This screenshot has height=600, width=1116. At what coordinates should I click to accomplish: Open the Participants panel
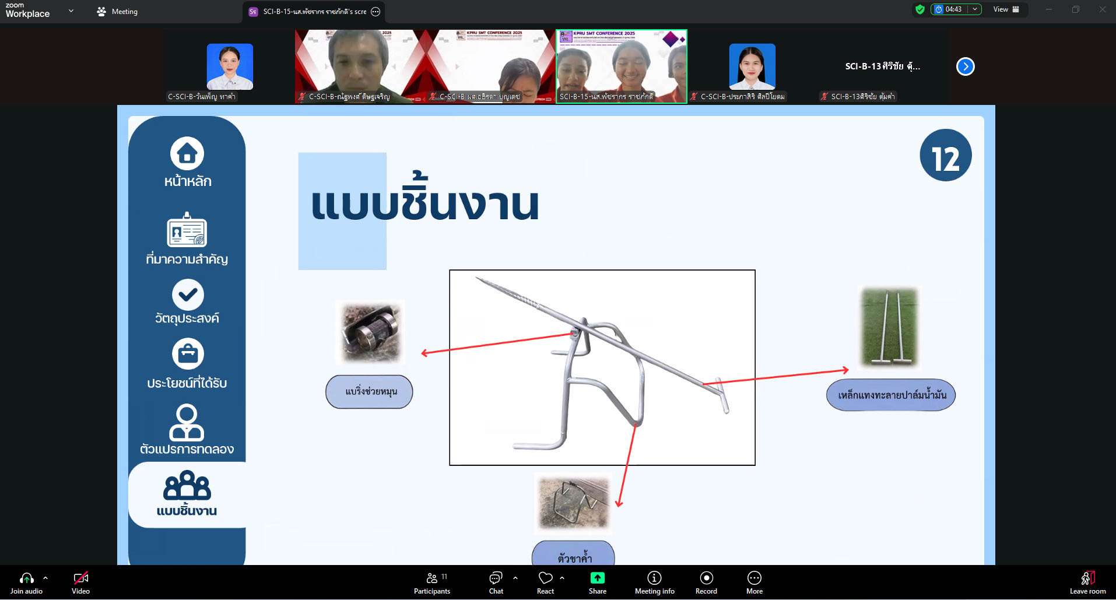click(431, 583)
